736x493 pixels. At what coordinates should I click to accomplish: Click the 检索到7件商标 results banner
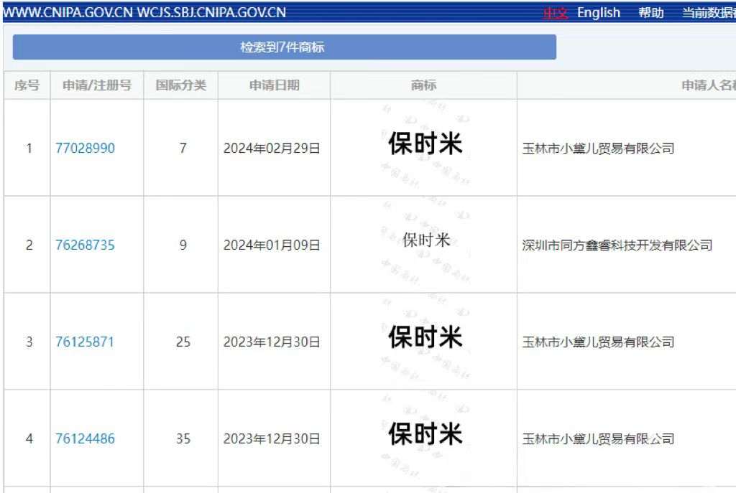285,47
